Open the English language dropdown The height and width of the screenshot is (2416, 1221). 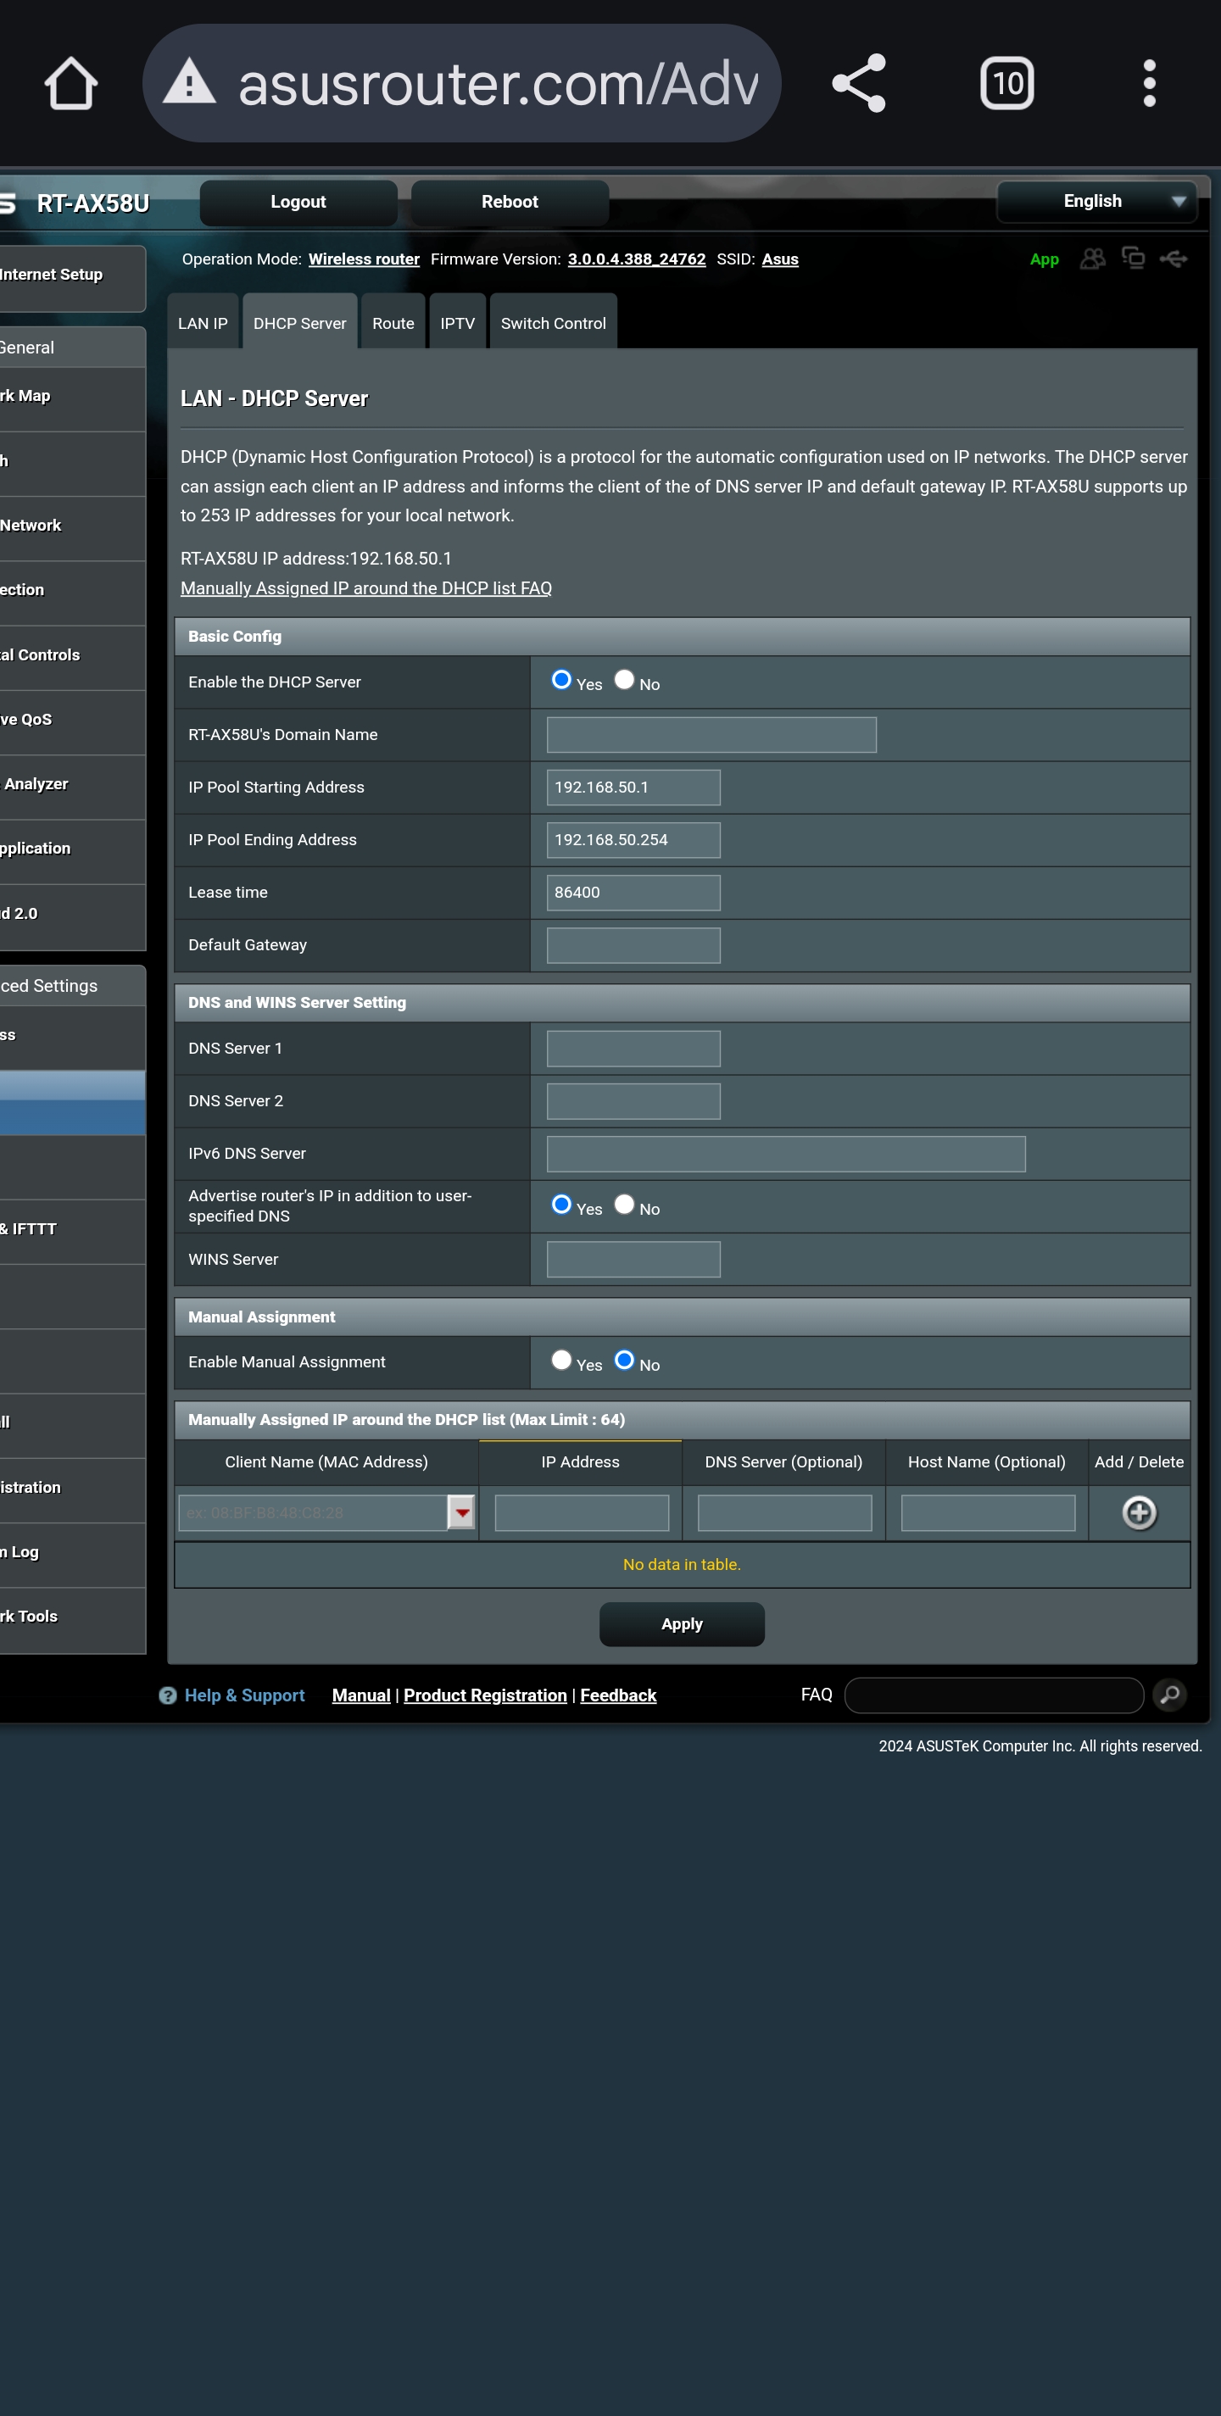1096,201
